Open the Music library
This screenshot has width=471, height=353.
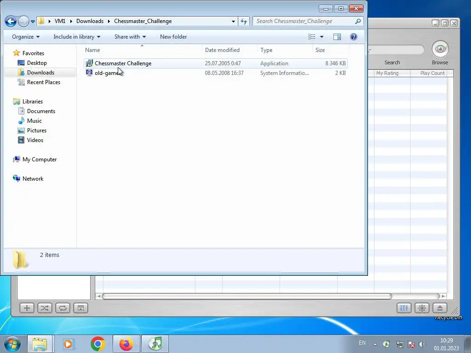(x=34, y=121)
